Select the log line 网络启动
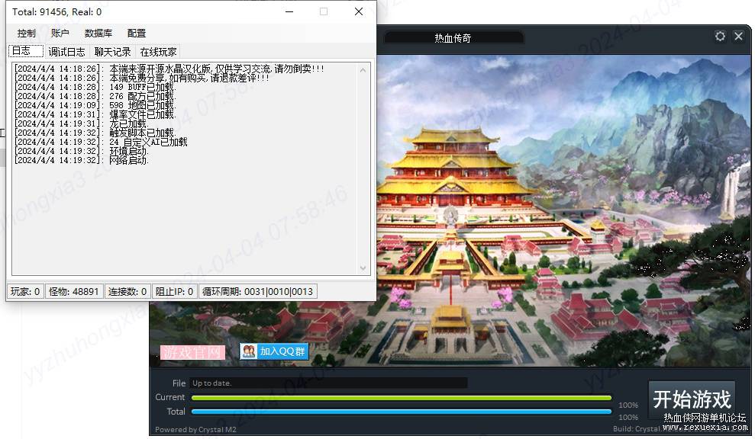 pyautogui.click(x=82, y=160)
